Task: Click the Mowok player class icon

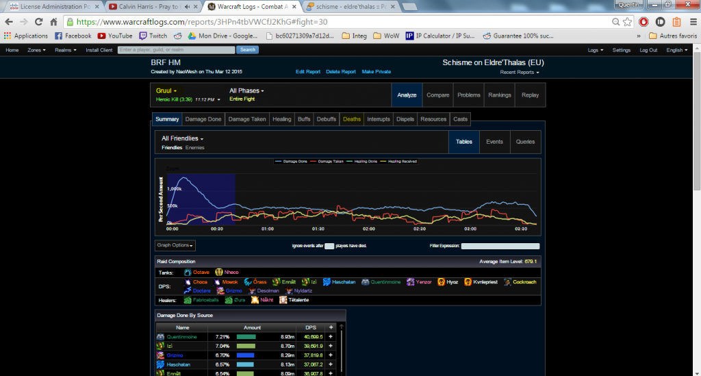Action: [x=217, y=282]
